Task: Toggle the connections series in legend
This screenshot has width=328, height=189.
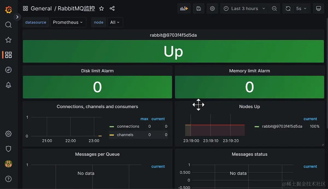Action: pyautogui.click(x=128, y=126)
